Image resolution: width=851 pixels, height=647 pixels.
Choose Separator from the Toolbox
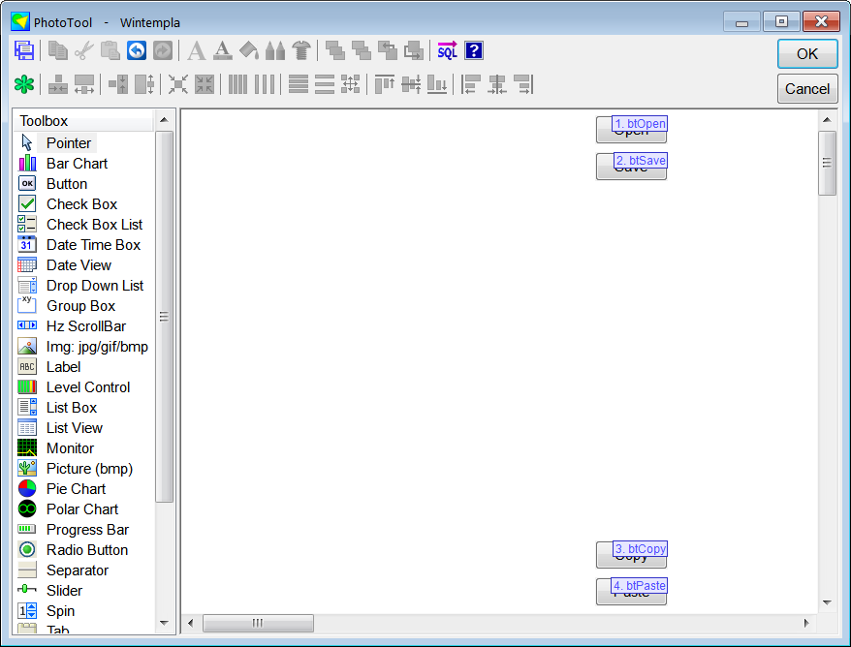click(x=78, y=570)
